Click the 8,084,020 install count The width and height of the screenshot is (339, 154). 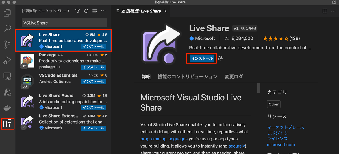click(239, 38)
